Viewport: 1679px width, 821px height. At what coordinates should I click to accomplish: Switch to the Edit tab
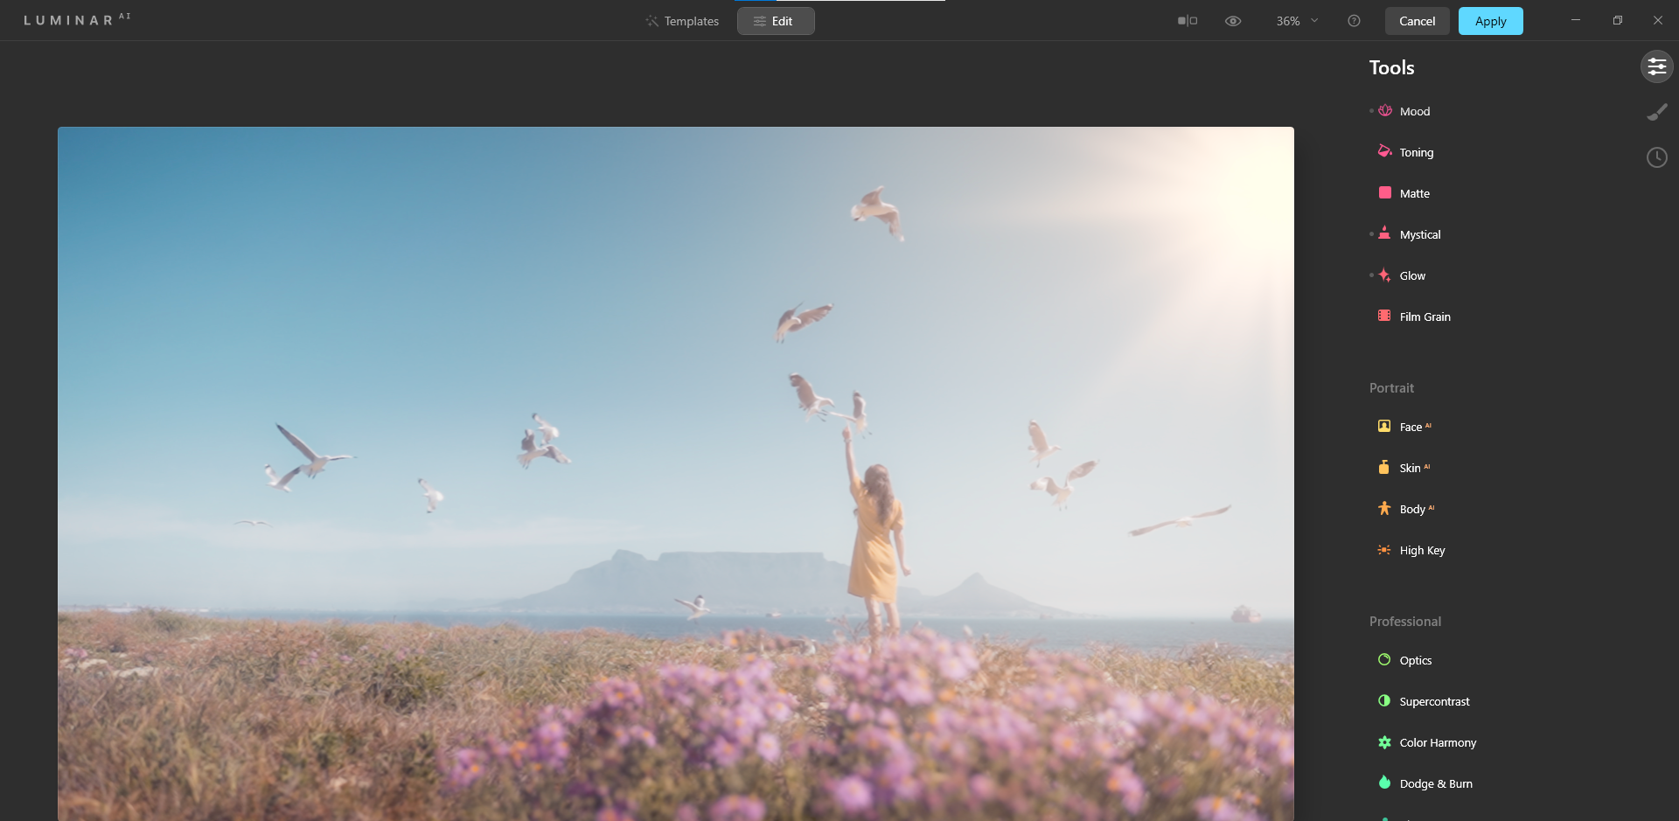pos(776,21)
